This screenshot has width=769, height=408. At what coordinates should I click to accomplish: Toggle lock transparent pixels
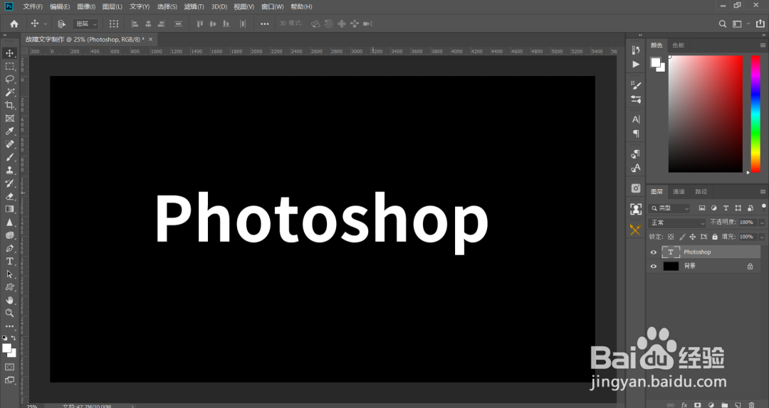[671, 237]
